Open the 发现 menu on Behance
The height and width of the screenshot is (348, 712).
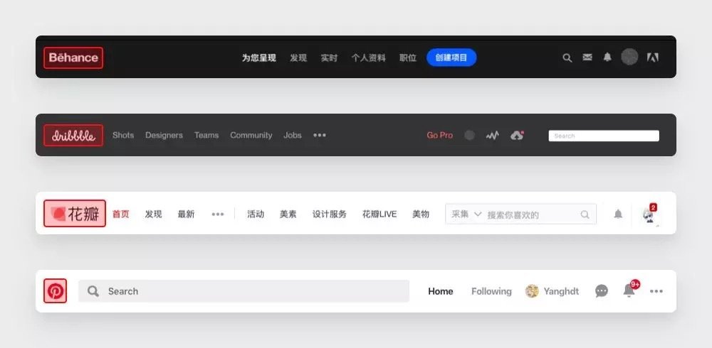298,58
